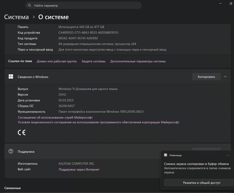Focus the Найти параметр search field

coord(83,6)
